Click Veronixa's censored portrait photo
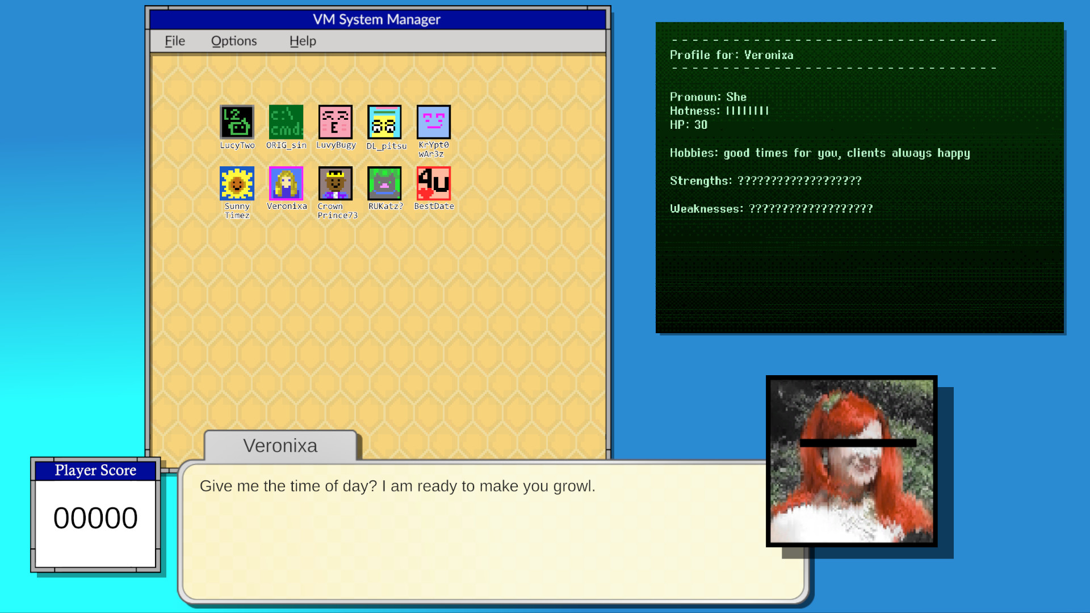 pyautogui.click(x=850, y=461)
